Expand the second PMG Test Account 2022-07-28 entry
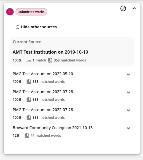The image size is (143, 160). (x=128, y=110)
